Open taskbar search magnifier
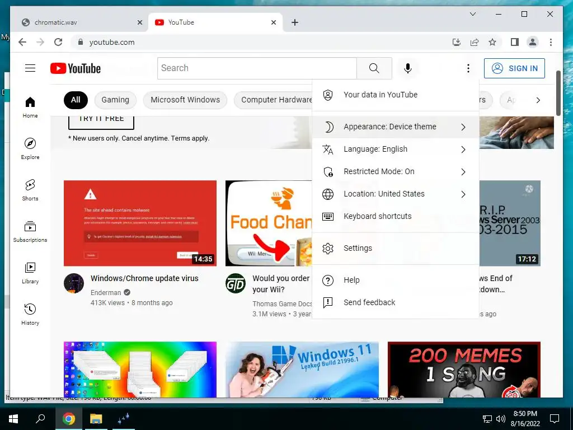The width and height of the screenshot is (573, 430). point(40,419)
